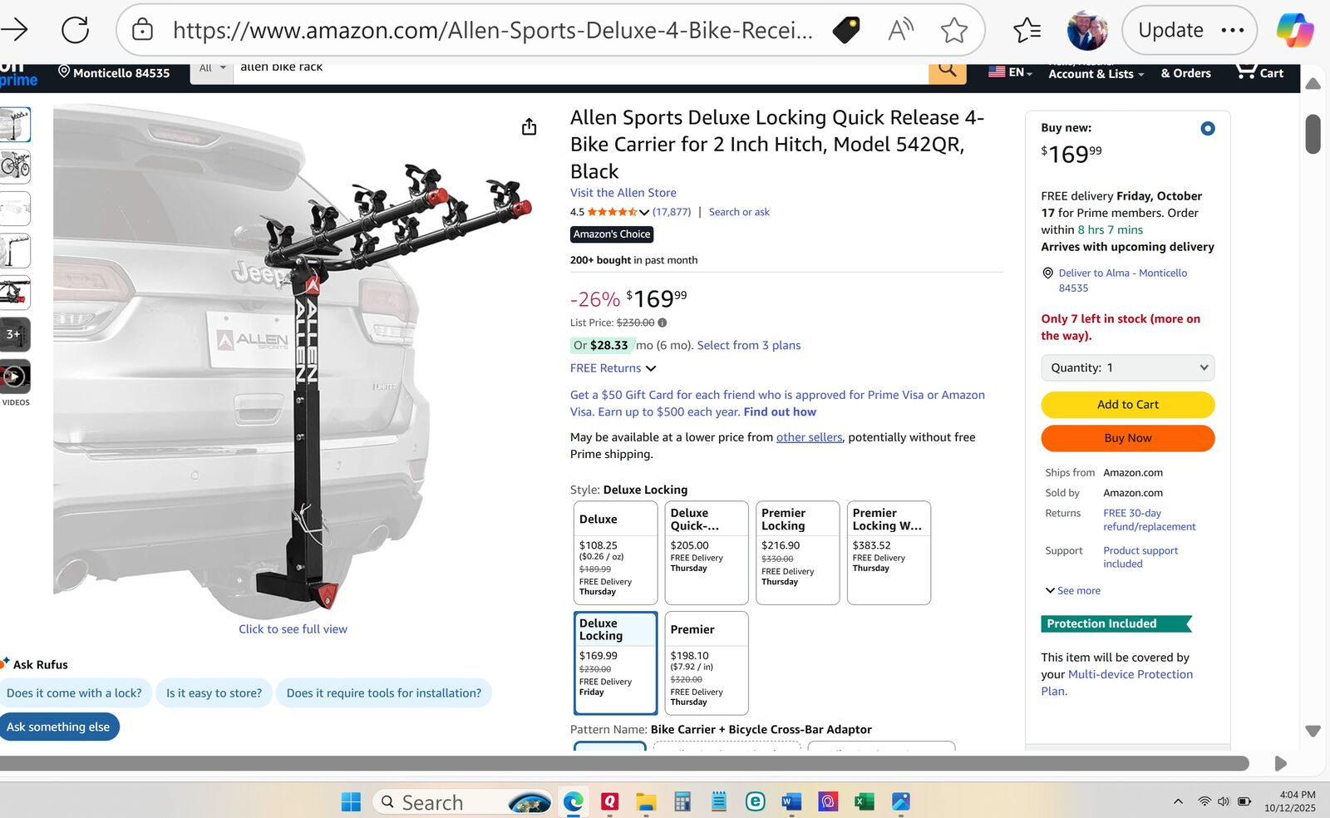Screen dimensions: 1330x818
Task: Click the Read Aloud icon in address bar
Action: pos(900,31)
